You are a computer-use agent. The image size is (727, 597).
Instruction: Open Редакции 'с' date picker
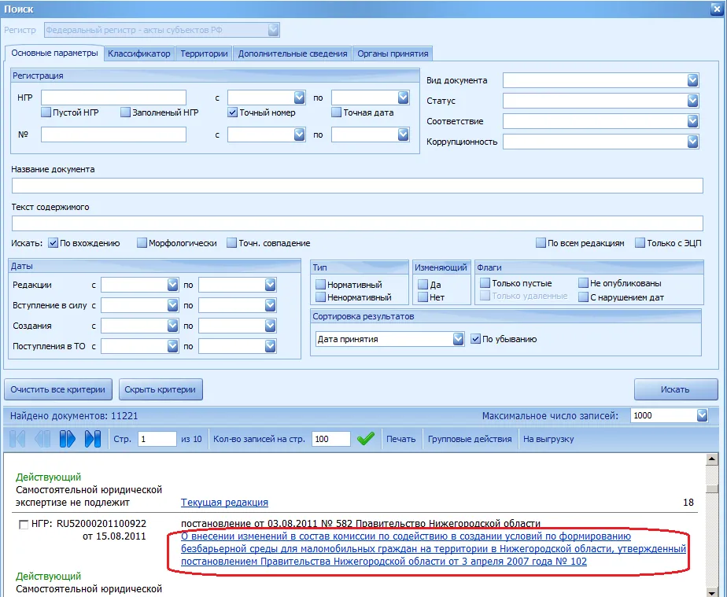[172, 285]
